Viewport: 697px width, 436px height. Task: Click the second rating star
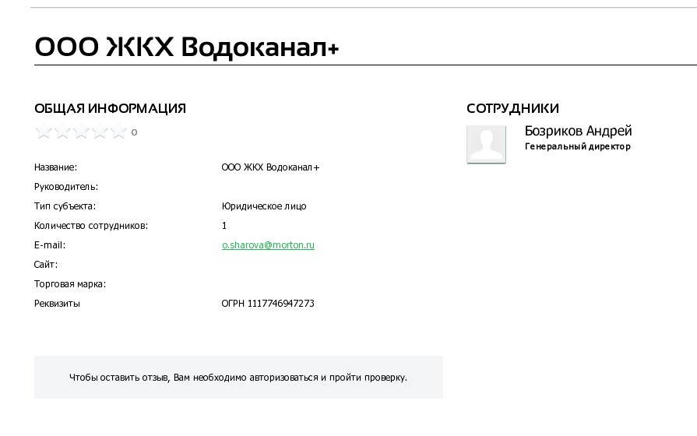point(62,132)
